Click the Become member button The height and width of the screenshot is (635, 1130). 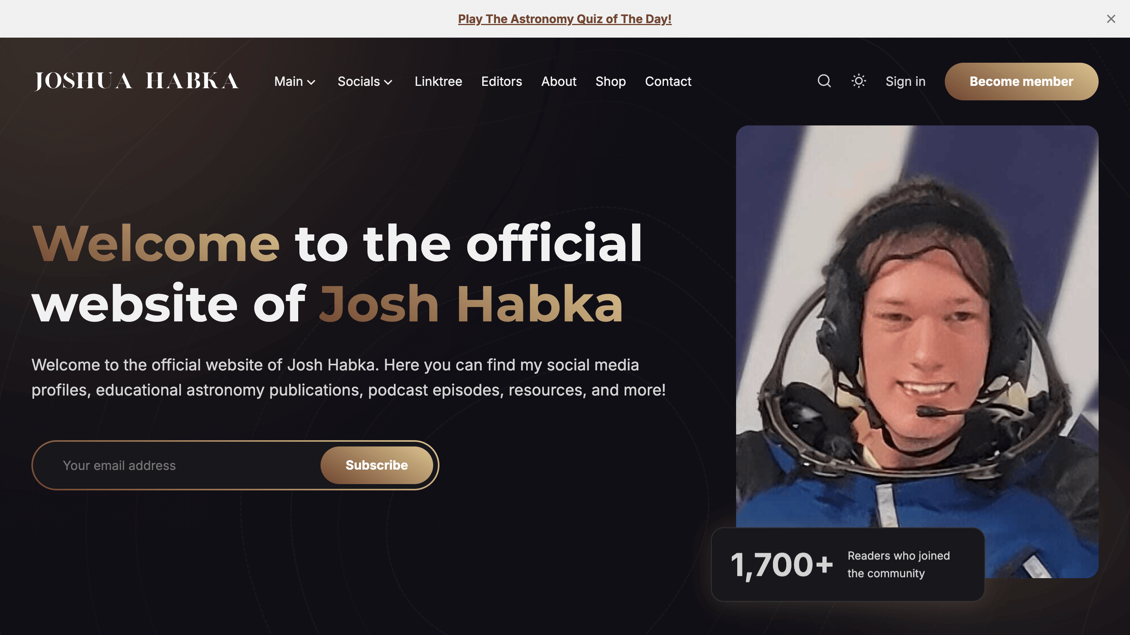[1021, 82]
